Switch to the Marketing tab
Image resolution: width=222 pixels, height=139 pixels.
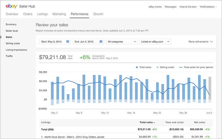click(x=59, y=14)
